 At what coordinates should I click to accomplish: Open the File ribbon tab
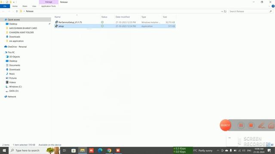(5, 6)
